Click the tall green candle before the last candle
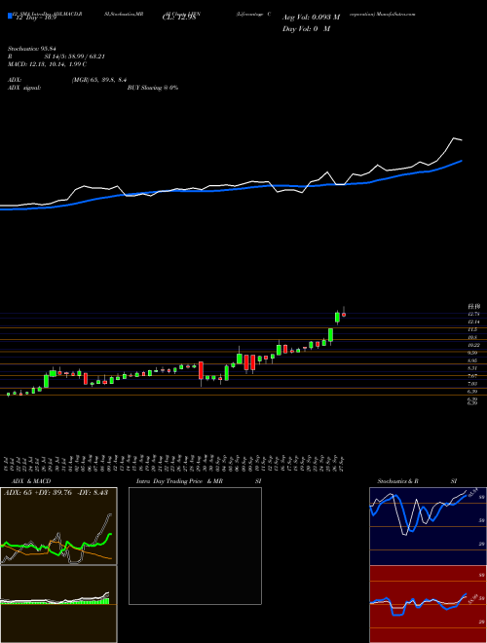The image size is (487, 643). tap(337, 317)
